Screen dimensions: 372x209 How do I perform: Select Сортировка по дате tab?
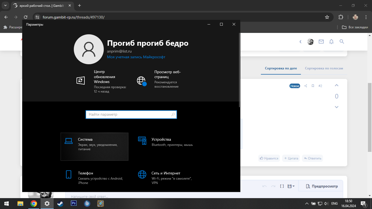(x=281, y=68)
